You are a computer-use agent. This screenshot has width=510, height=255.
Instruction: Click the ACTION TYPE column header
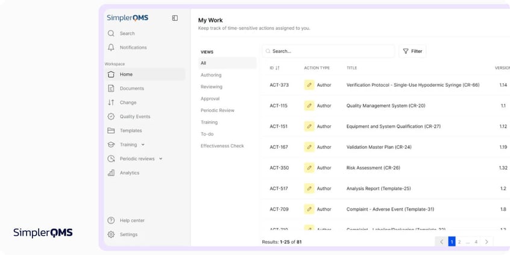pyautogui.click(x=317, y=68)
